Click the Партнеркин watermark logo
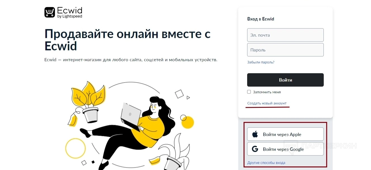 coord(320,146)
